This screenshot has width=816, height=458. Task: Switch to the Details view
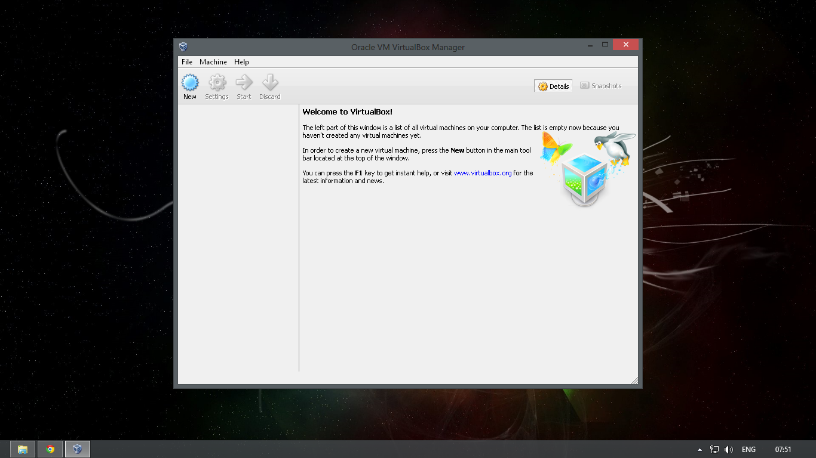pyautogui.click(x=553, y=86)
